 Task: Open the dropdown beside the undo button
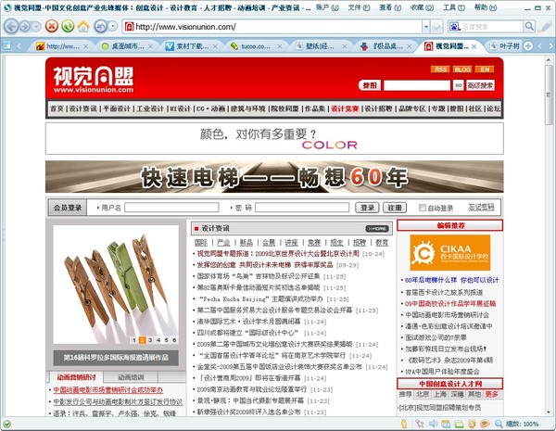(x=113, y=26)
